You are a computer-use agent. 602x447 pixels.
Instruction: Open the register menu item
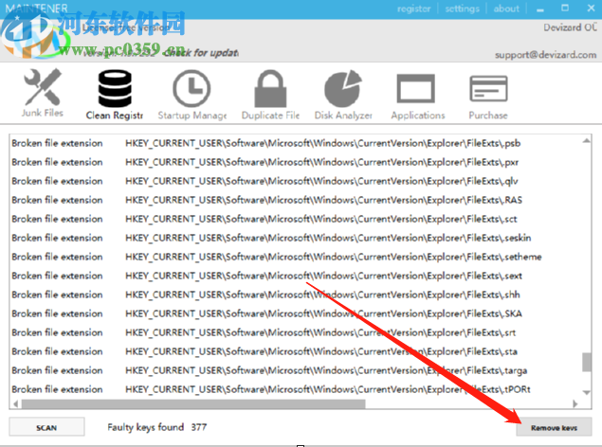click(x=413, y=9)
